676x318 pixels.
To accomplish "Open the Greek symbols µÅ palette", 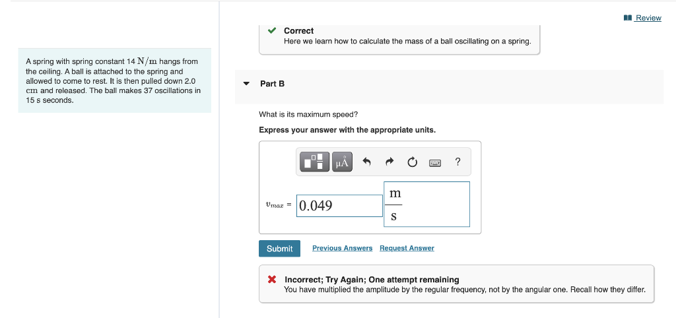I will coord(342,162).
